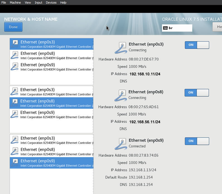Click '1000 Mb/s' speed under enp0s9 details
222x194 pixels.
click(137, 163)
